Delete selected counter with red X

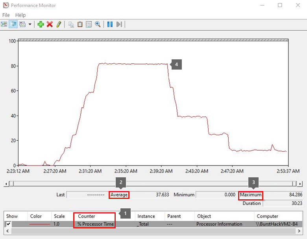click(x=50, y=24)
